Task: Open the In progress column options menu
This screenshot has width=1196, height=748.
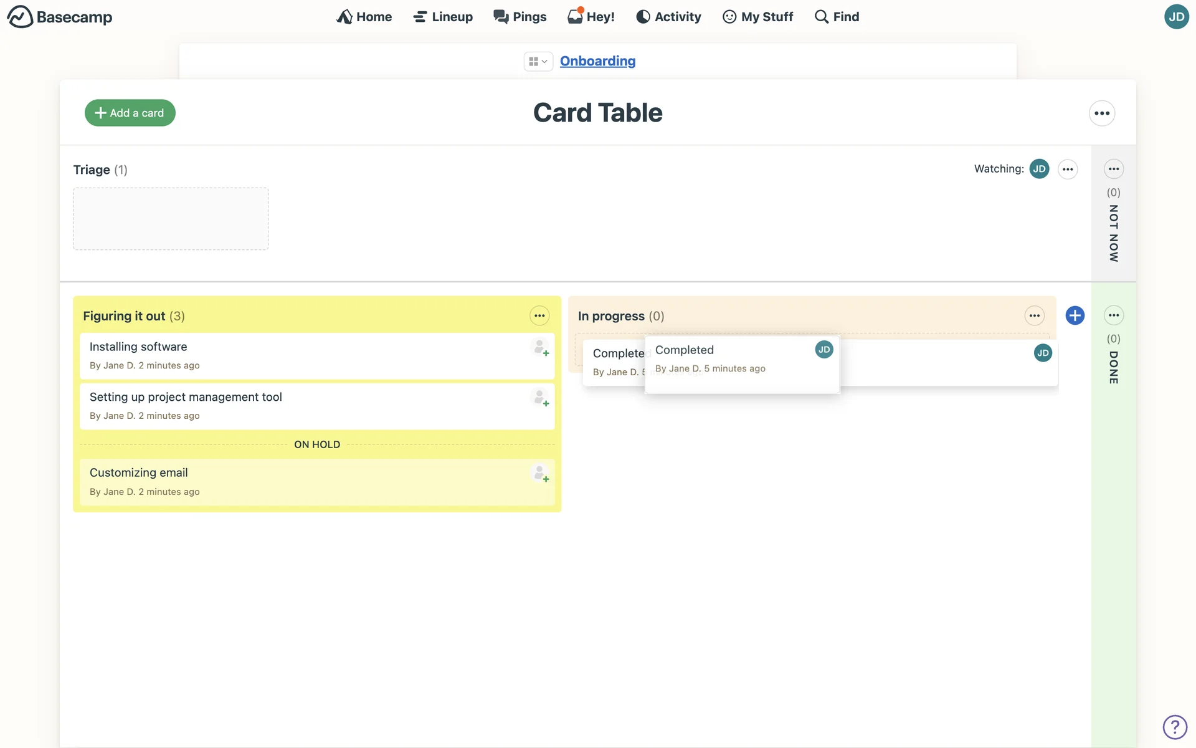Action: click(1034, 316)
